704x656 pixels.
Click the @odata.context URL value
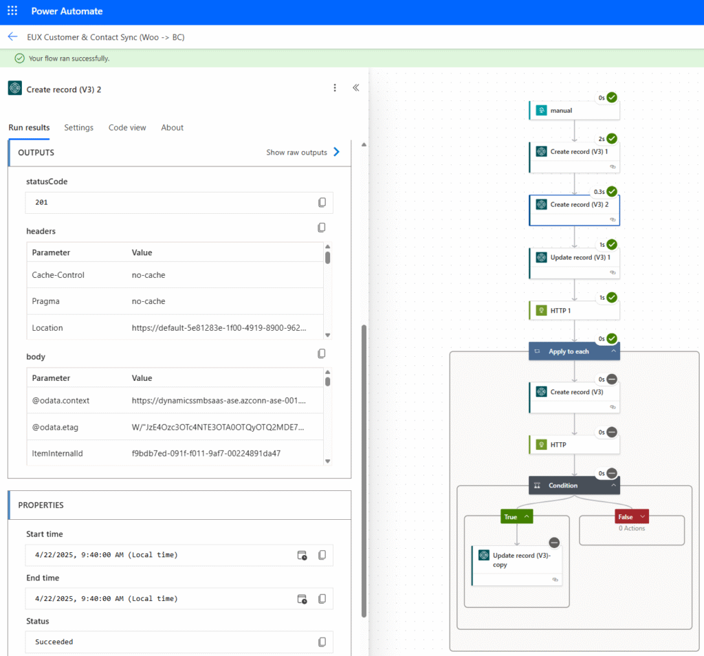219,400
